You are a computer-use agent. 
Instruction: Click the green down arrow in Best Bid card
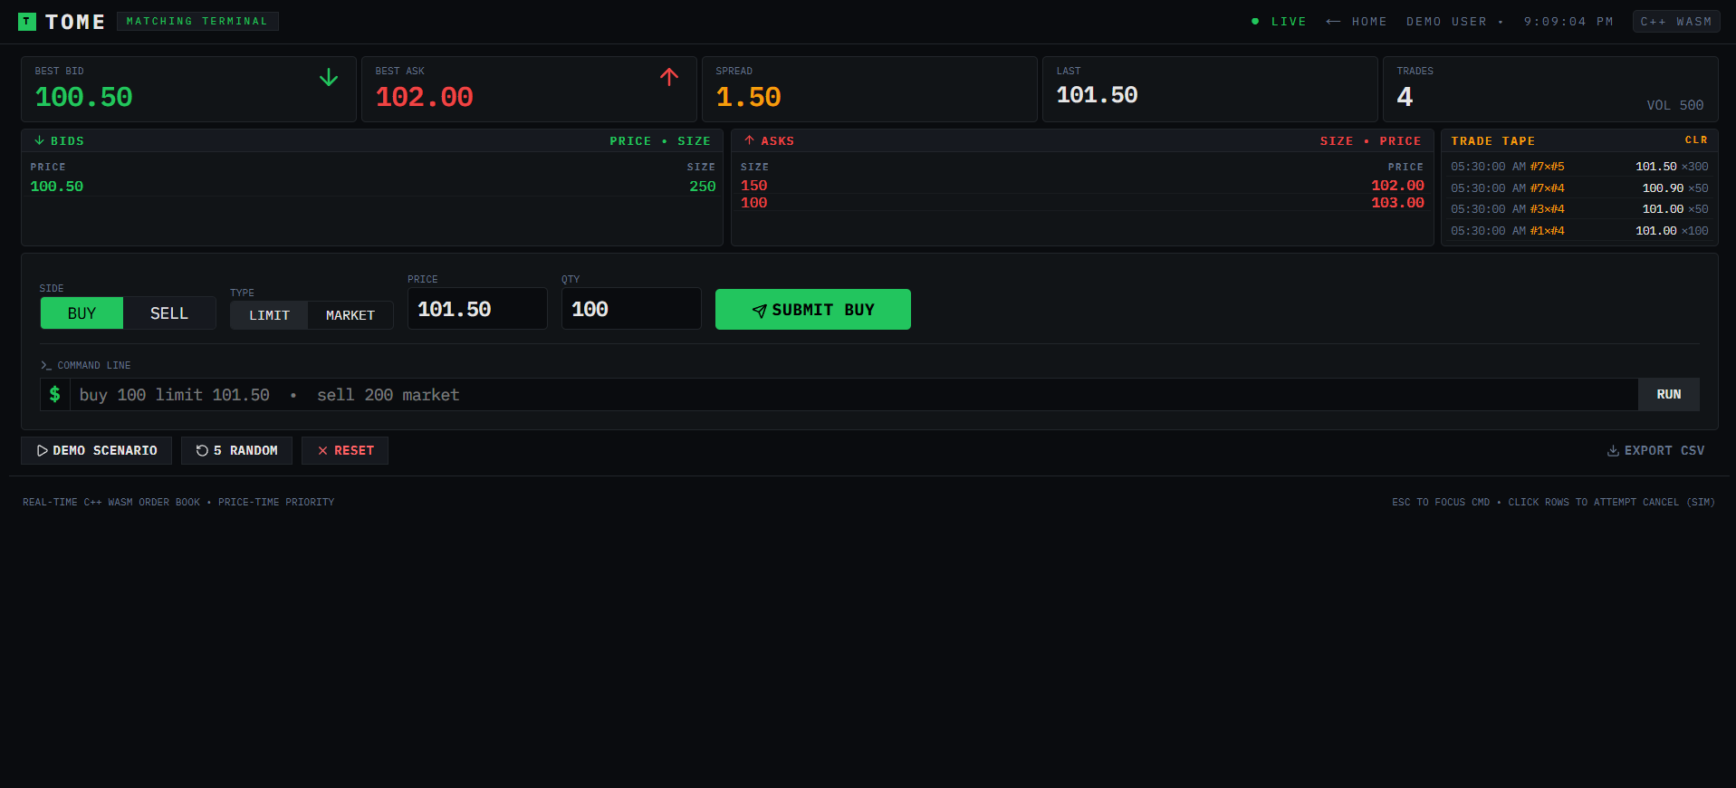click(329, 78)
